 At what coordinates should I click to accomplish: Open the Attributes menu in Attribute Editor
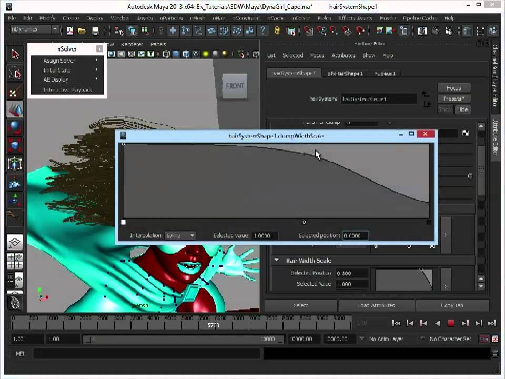coord(344,55)
